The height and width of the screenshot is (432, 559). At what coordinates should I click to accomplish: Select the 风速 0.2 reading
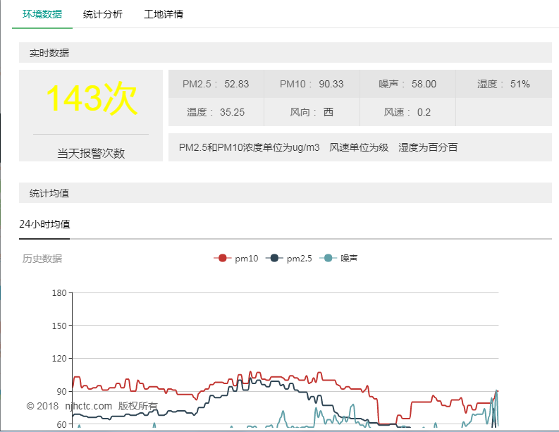[x=407, y=112]
